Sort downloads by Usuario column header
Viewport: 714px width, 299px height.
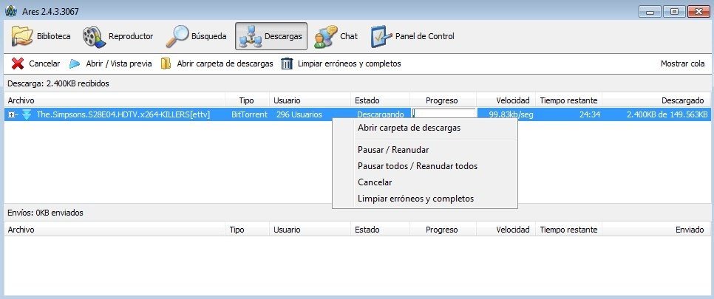point(310,100)
